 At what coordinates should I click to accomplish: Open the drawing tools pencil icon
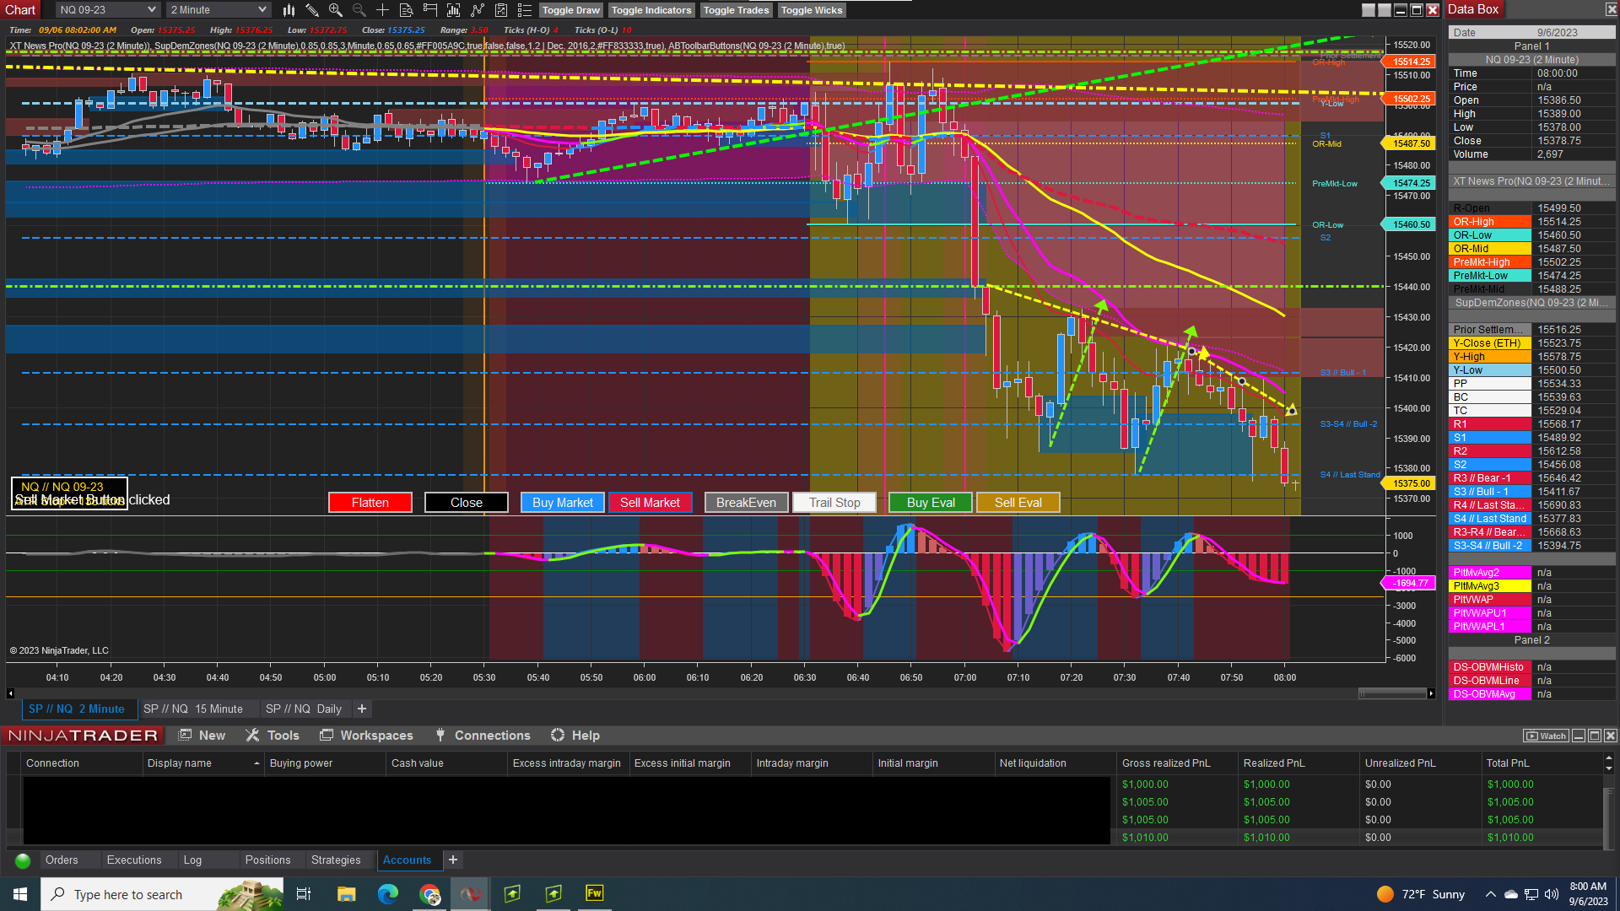click(x=312, y=10)
